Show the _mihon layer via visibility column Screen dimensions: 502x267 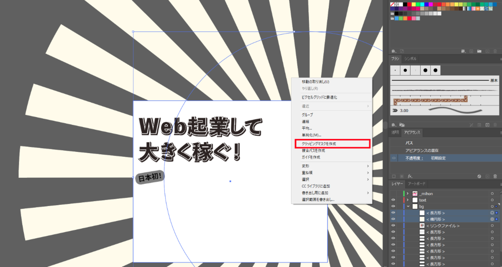click(x=393, y=194)
